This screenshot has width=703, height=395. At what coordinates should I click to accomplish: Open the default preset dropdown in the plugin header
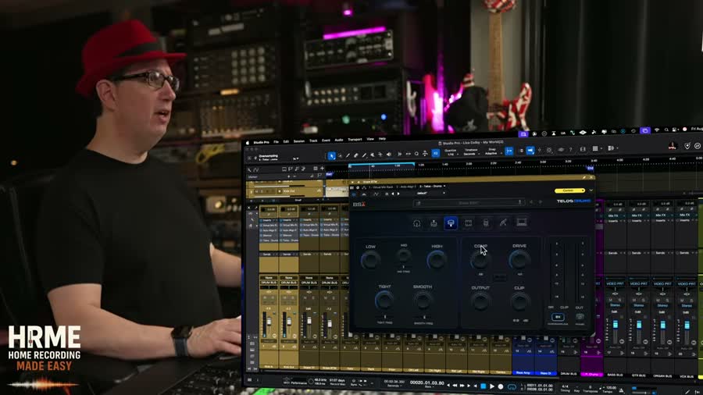(430, 193)
